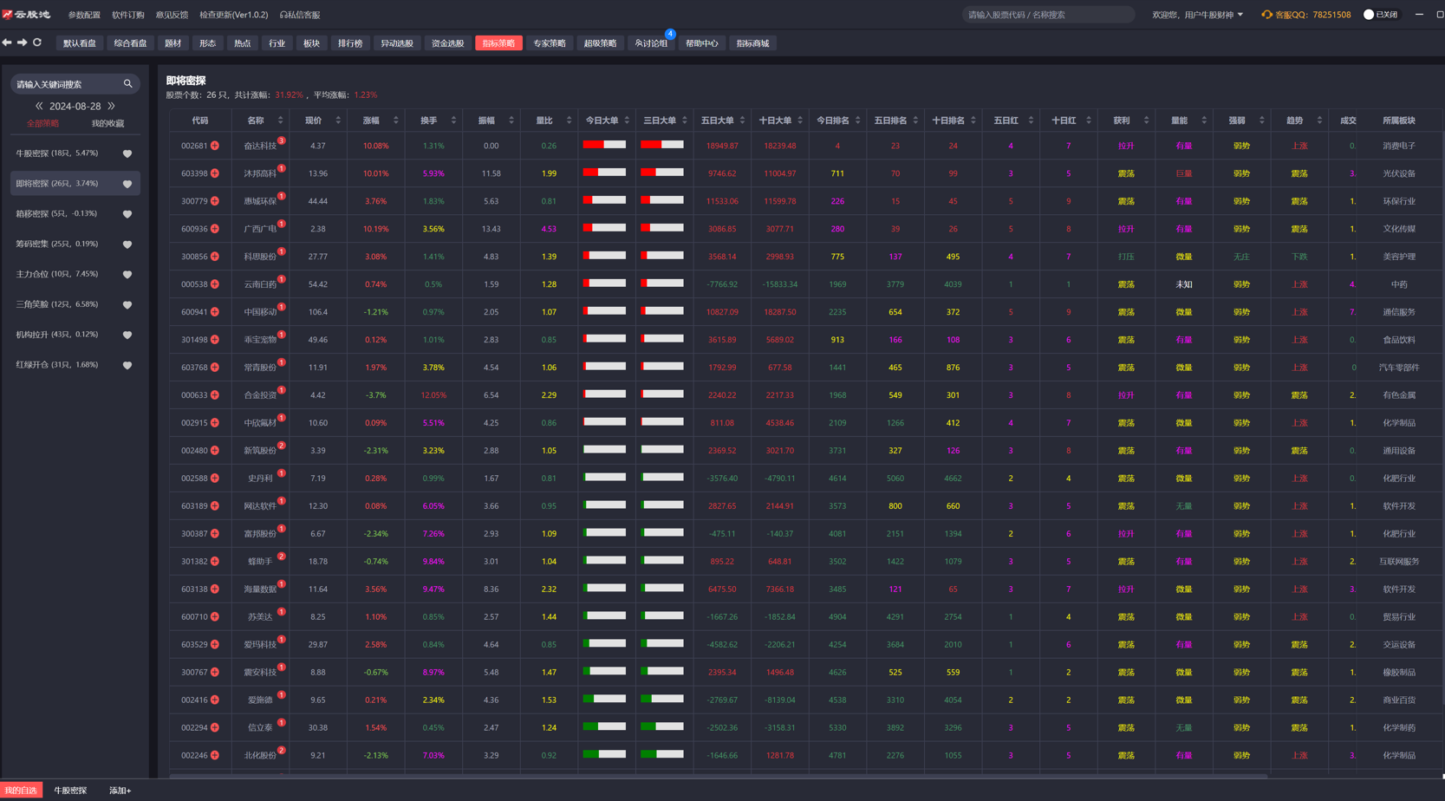Switch to the 指标策略 tab
This screenshot has width=1445, height=801.
click(x=499, y=43)
